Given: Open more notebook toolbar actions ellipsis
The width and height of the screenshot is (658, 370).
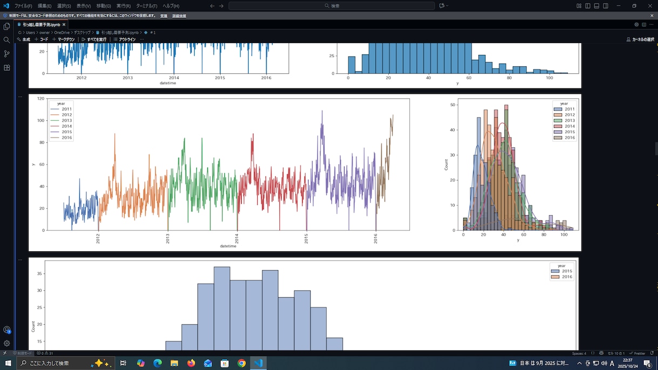Looking at the screenshot, I should click(142, 39).
